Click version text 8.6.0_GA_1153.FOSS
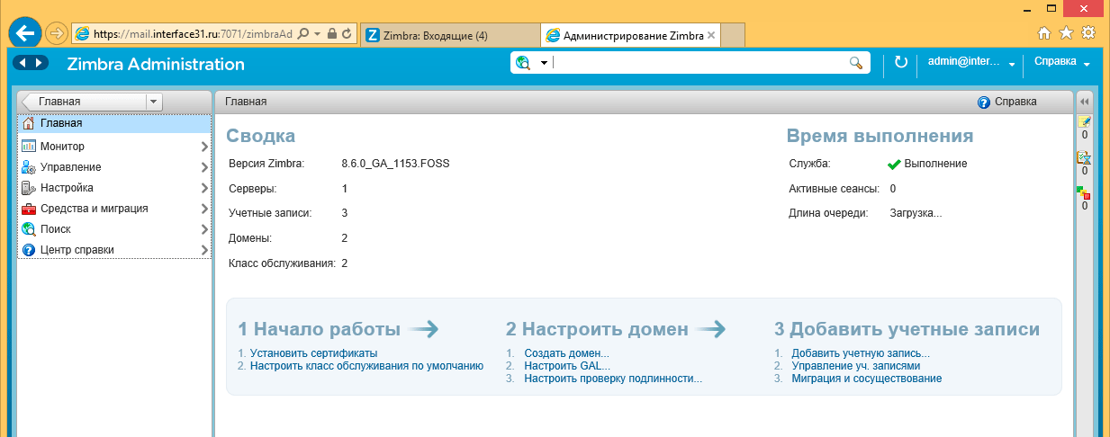This screenshot has width=1110, height=437. [395, 164]
